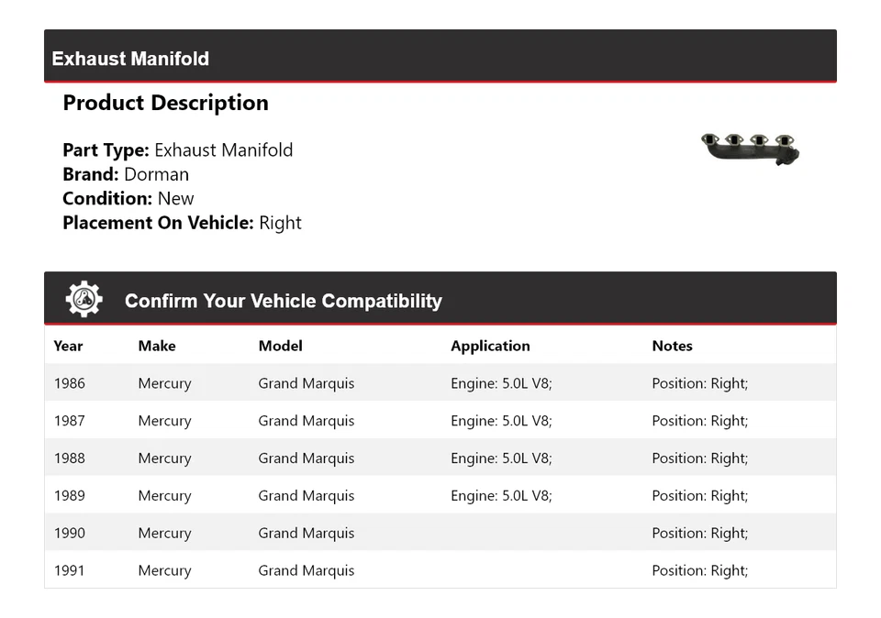Select the 1987 year row cell
Viewport: 881px width, 618px height.
(x=70, y=421)
